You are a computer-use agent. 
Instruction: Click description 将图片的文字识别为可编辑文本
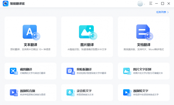coord(148,73)
